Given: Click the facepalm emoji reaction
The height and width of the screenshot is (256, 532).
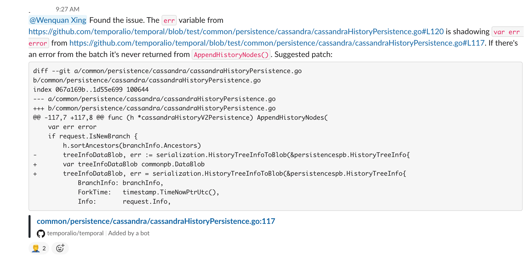Looking at the screenshot, I should (39, 248).
